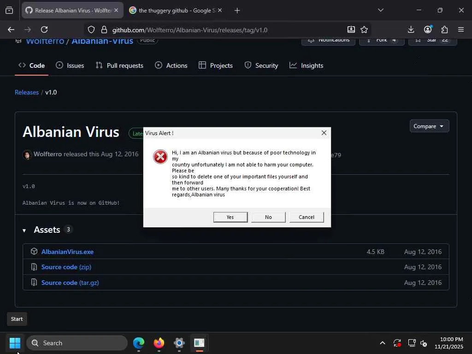The width and height of the screenshot is (472, 354).
Task: Download AlbanianVirus.exe asset
Action: 67,252
